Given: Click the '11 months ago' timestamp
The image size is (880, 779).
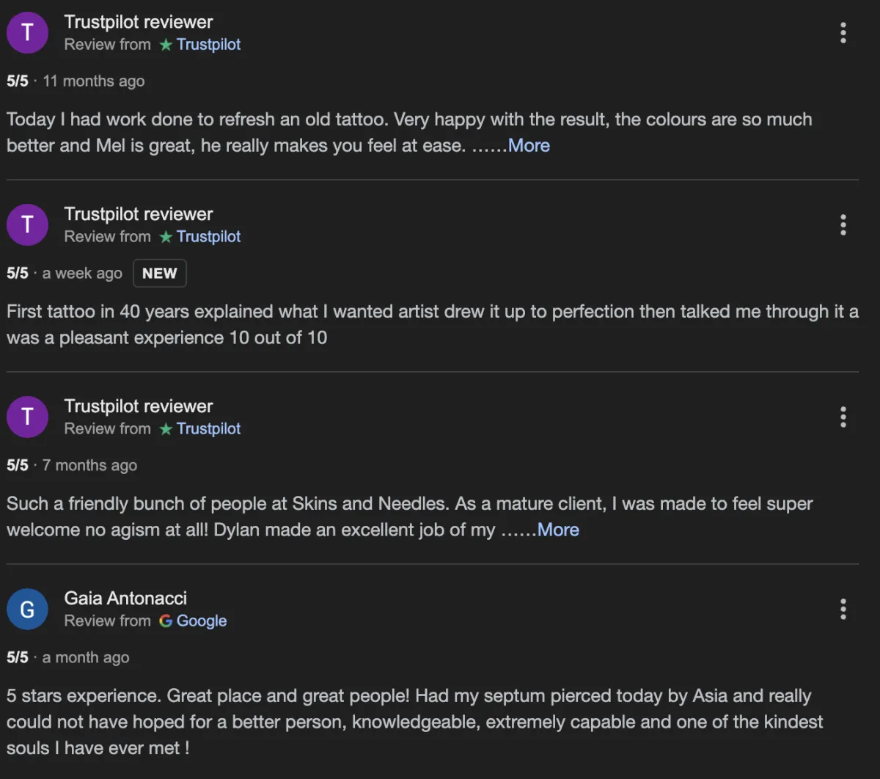Looking at the screenshot, I should tap(93, 81).
